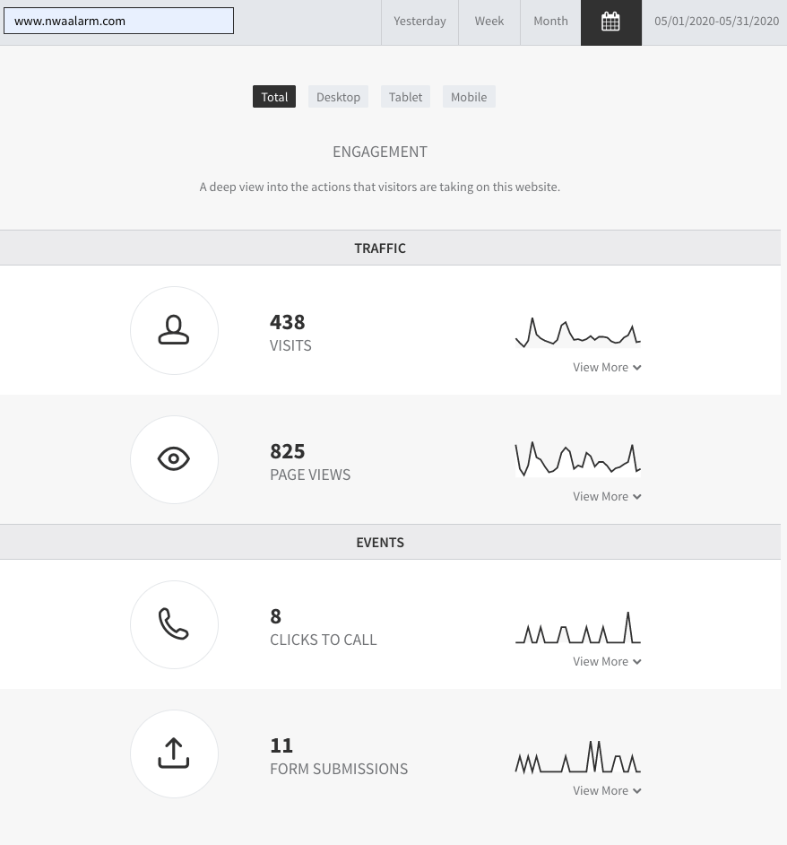Click the Clicks to Call sparkline chart
The height and width of the screenshot is (845, 787).
[x=578, y=627]
